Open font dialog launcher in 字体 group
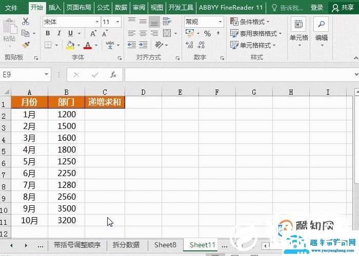Image resolution: width=359 pixels, height=256 pixels. [119, 58]
